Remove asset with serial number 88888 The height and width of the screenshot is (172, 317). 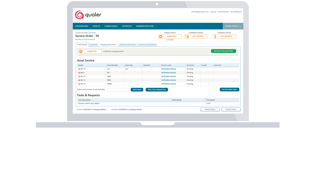[79, 84]
